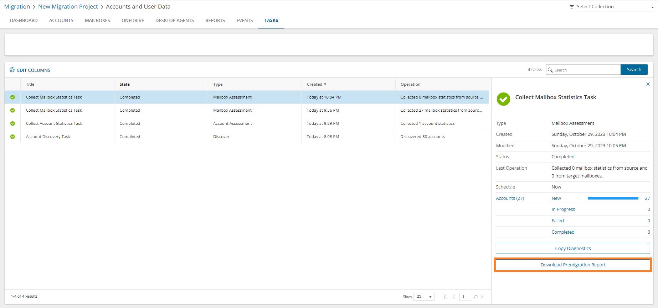Click the blue New accounts progress bar
The image size is (658, 308).
612,198
